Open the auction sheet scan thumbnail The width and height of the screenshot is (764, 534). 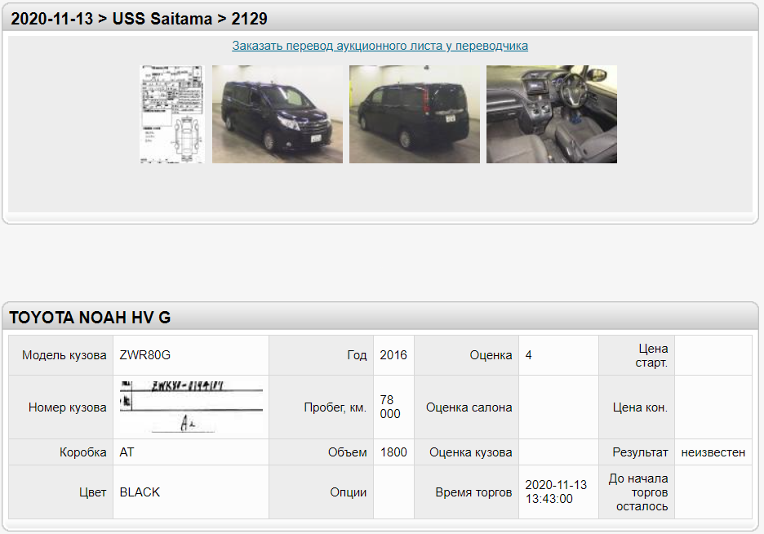pos(172,114)
